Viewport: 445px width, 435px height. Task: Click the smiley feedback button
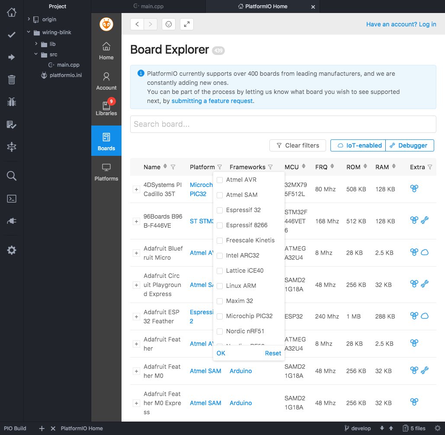[x=169, y=24]
